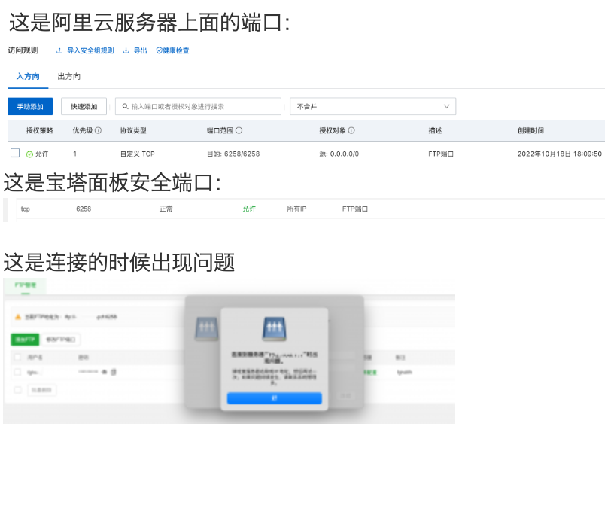Click the orange warning icon by FTP address
This screenshot has height=527, width=605.
click(x=18, y=317)
